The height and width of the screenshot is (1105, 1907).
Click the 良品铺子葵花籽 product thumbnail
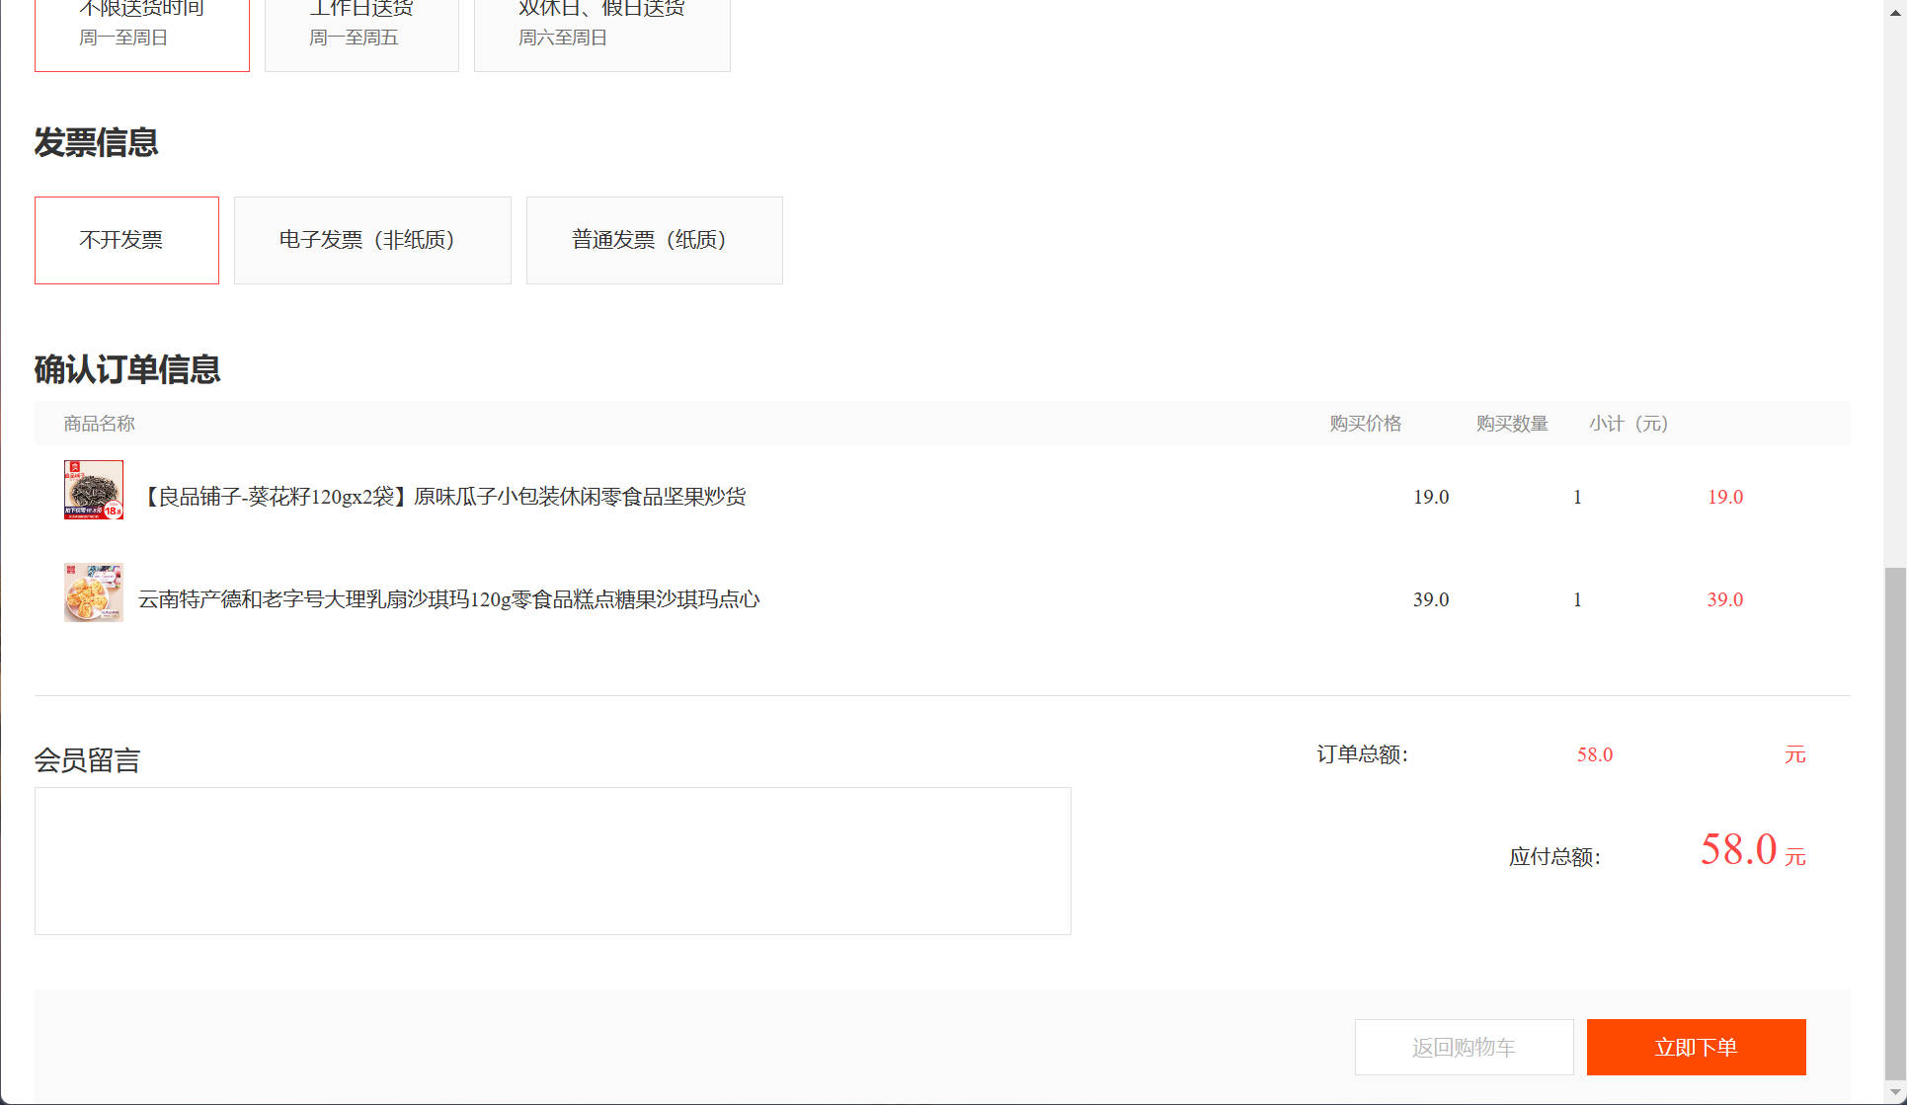tap(93, 490)
